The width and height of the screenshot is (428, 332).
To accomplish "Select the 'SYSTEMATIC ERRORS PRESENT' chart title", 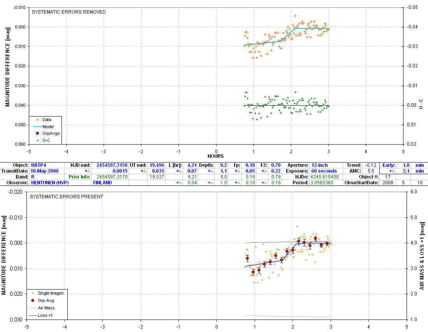I will coord(67,196).
